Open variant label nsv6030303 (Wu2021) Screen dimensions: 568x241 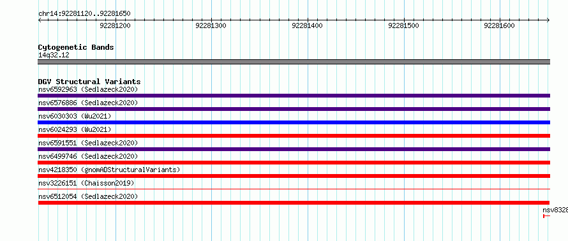75,116
